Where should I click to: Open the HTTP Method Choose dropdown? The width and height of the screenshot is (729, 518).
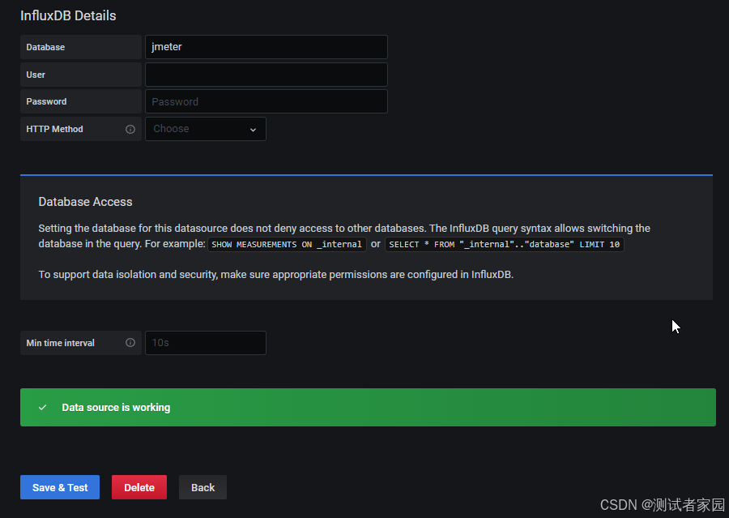[206, 129]
